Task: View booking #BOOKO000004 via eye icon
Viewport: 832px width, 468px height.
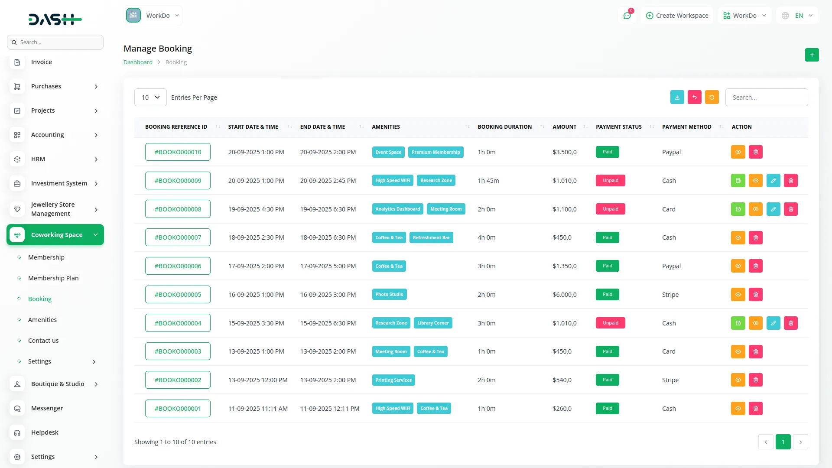Action: coord(755,323)
